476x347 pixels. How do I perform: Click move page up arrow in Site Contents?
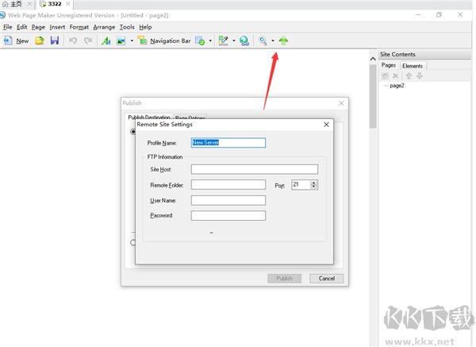(409, 75)
